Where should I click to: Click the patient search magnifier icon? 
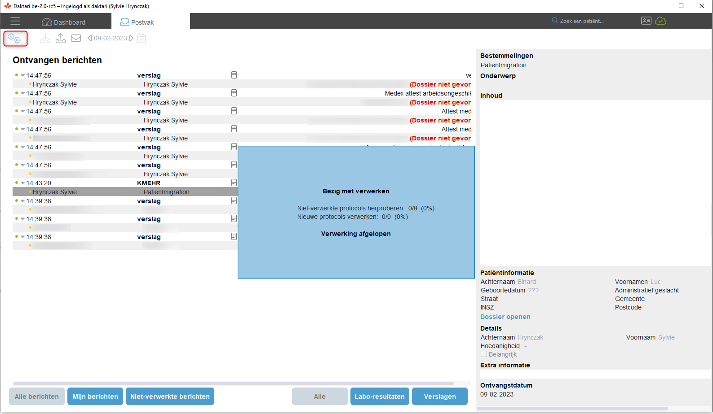coord(555,21)
